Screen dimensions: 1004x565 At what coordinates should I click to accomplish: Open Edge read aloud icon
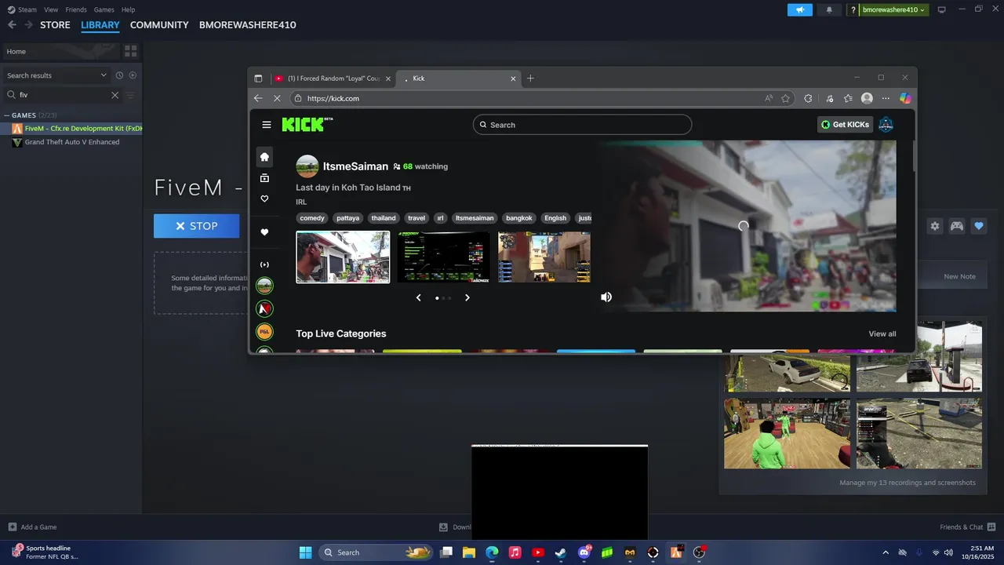(x=769, y=98)
